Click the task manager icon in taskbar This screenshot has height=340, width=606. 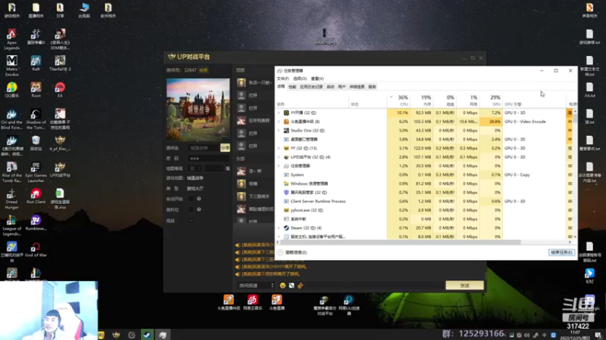pos(163,335)
